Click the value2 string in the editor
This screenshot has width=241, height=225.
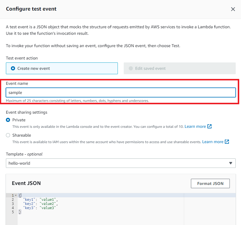coord(48,203)
